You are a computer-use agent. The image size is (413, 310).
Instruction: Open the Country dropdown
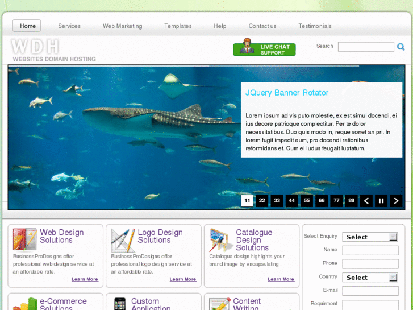[x=370, y=277]
